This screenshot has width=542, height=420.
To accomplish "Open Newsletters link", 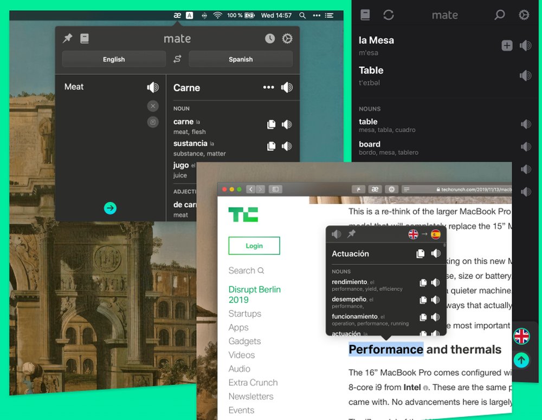I will tap(251, 396).
